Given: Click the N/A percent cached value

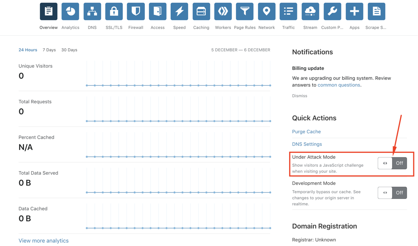Looking at the screenshot, I should click(x=25, y=147).
